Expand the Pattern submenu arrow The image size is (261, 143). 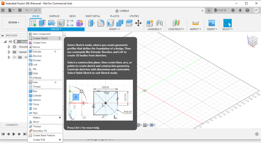(x=60, y=118)
